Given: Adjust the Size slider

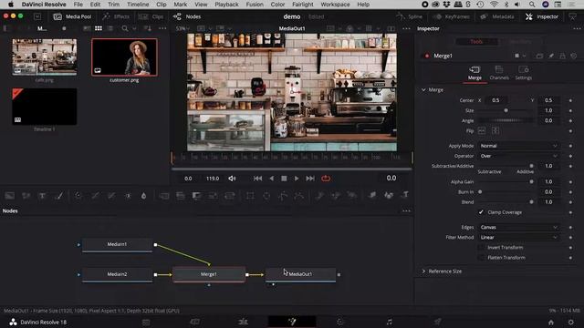Looking at the screenshot, I should pyautogui.click(x=506, y=110).
